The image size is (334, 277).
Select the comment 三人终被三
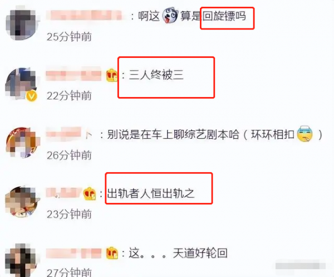[156, 75]
